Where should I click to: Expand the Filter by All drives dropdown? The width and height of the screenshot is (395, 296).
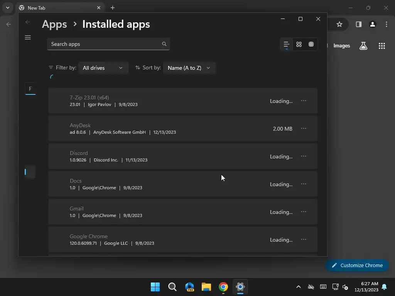tap(103, 68)
